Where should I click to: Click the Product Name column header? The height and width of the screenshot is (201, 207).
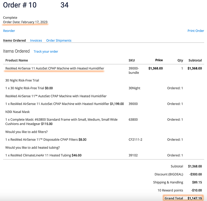coord(17,60)
